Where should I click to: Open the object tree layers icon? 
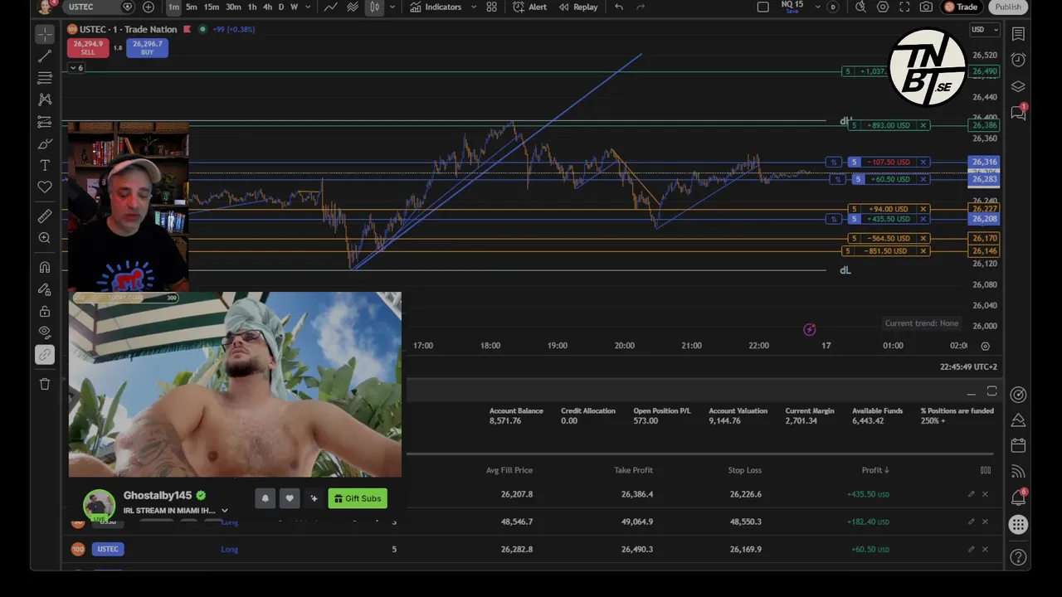coord(1018,86)
